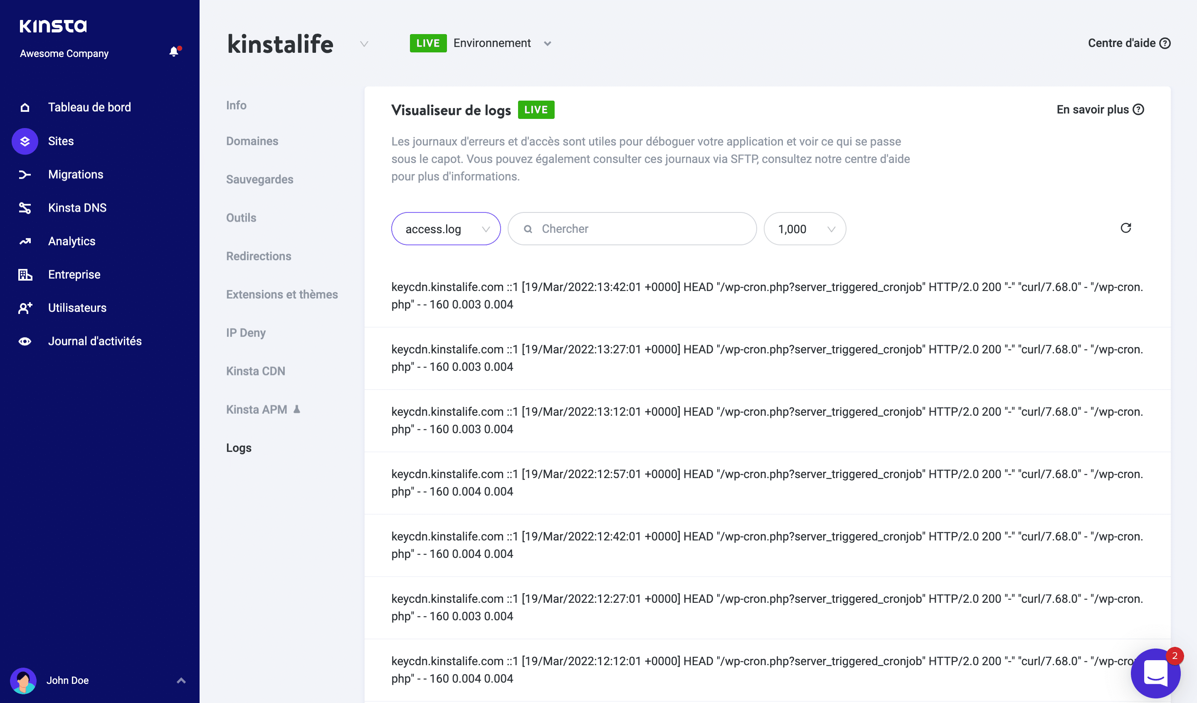This screenshot has height=703, width=1197.
Task: Open Entreprise via the building icon
Action: coord(24,274)
